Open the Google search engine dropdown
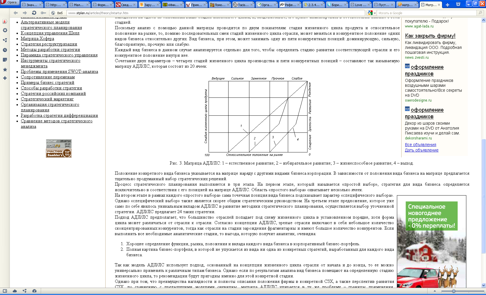486x295 pixels. pos(372,13)
